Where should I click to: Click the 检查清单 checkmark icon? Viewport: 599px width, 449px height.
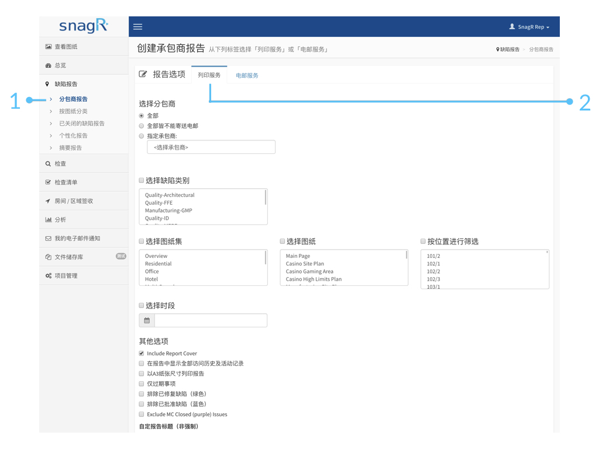(x=48, y=182)
